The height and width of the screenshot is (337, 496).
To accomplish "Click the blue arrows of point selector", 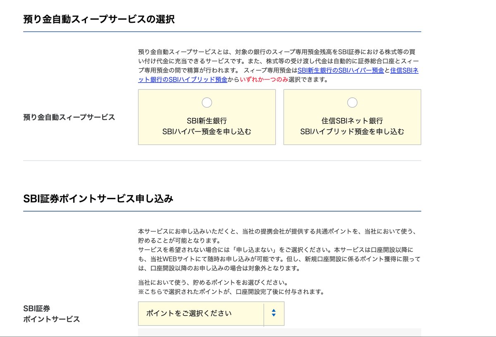I will 274,313.
